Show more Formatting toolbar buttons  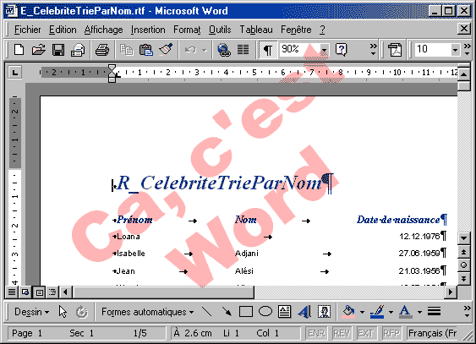point(467,50)
